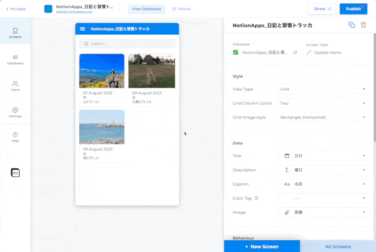Viewport: 376px width, 252px height.
Task: Reload the app preview
Action: pyautogui.click(x=181, y=9)
